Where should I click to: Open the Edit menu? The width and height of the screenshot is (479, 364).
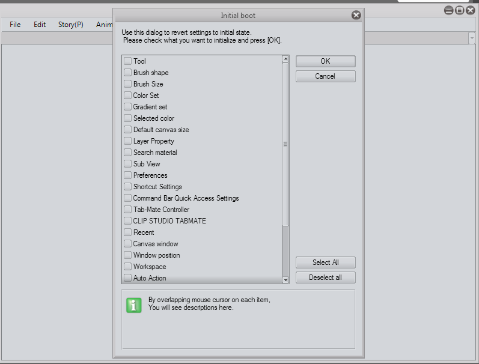click(40, 25)
